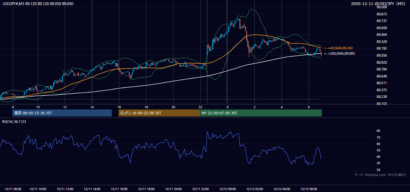This screenshot has height=192, width=410.
Task: Click RSI scale level 60
Action: [378, 144]
